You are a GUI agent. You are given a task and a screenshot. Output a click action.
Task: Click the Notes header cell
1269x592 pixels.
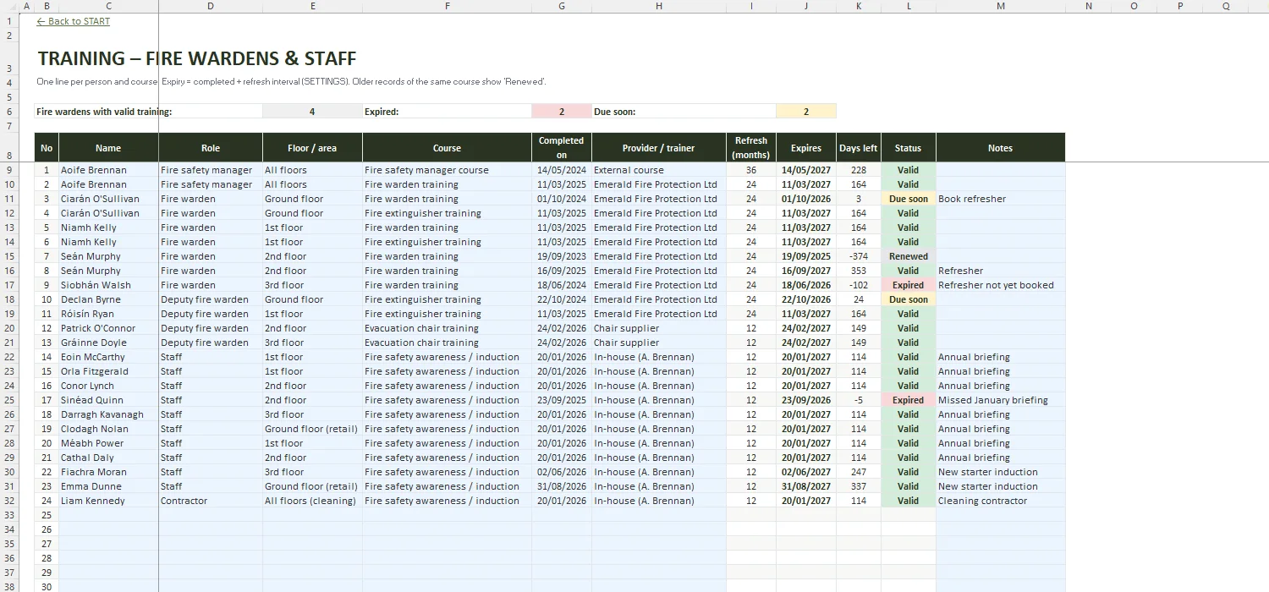pyautogui.click(x=1000, y=147)
